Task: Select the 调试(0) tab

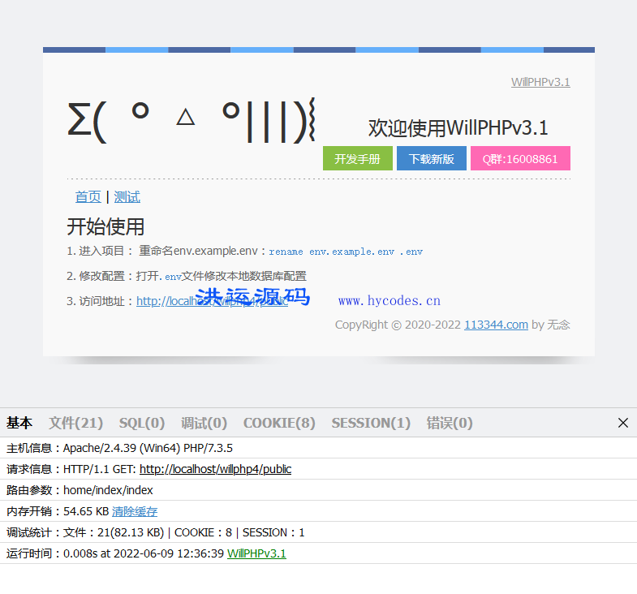Action: pos(204,423)
